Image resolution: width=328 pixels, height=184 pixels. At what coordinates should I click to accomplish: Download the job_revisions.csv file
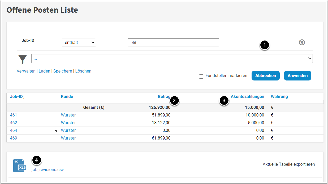pos(48,170)
